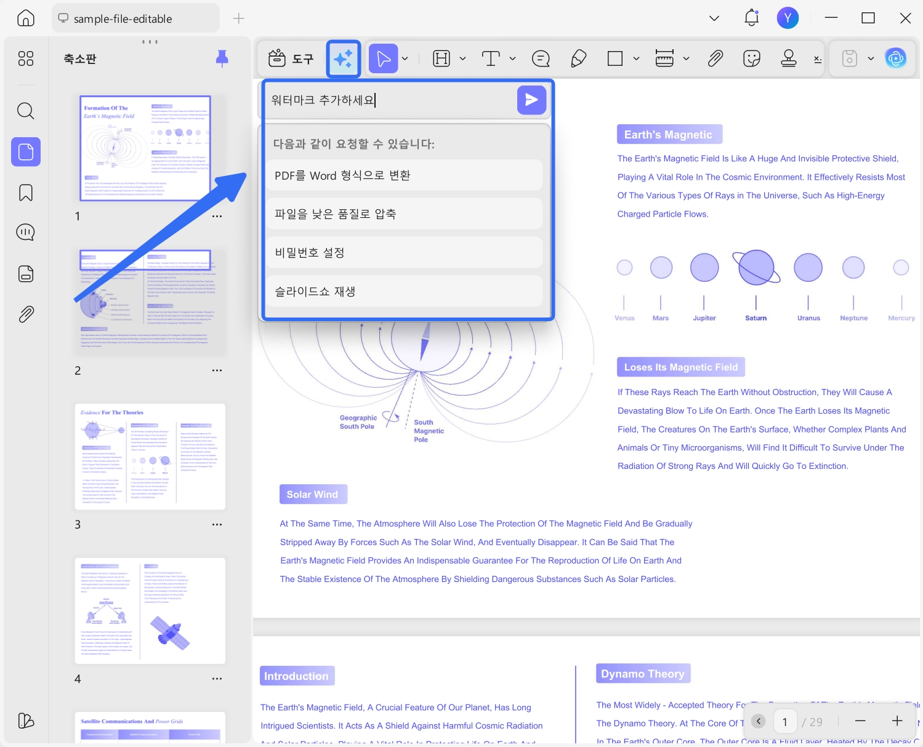923x747 pixels.
Task: Choose 'PDF를 Word 형식으로 변환' suggestion
Action: (405, 175)
